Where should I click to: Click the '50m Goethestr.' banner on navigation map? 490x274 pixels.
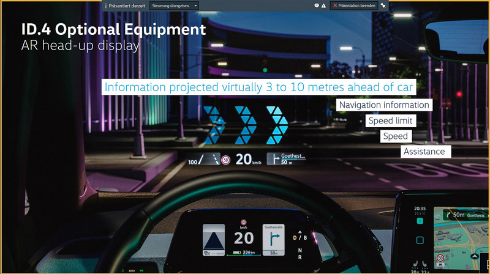pos(466,215)
